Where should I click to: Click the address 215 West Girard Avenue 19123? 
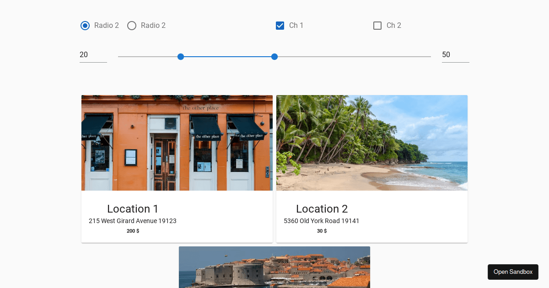tap(132, 221)
